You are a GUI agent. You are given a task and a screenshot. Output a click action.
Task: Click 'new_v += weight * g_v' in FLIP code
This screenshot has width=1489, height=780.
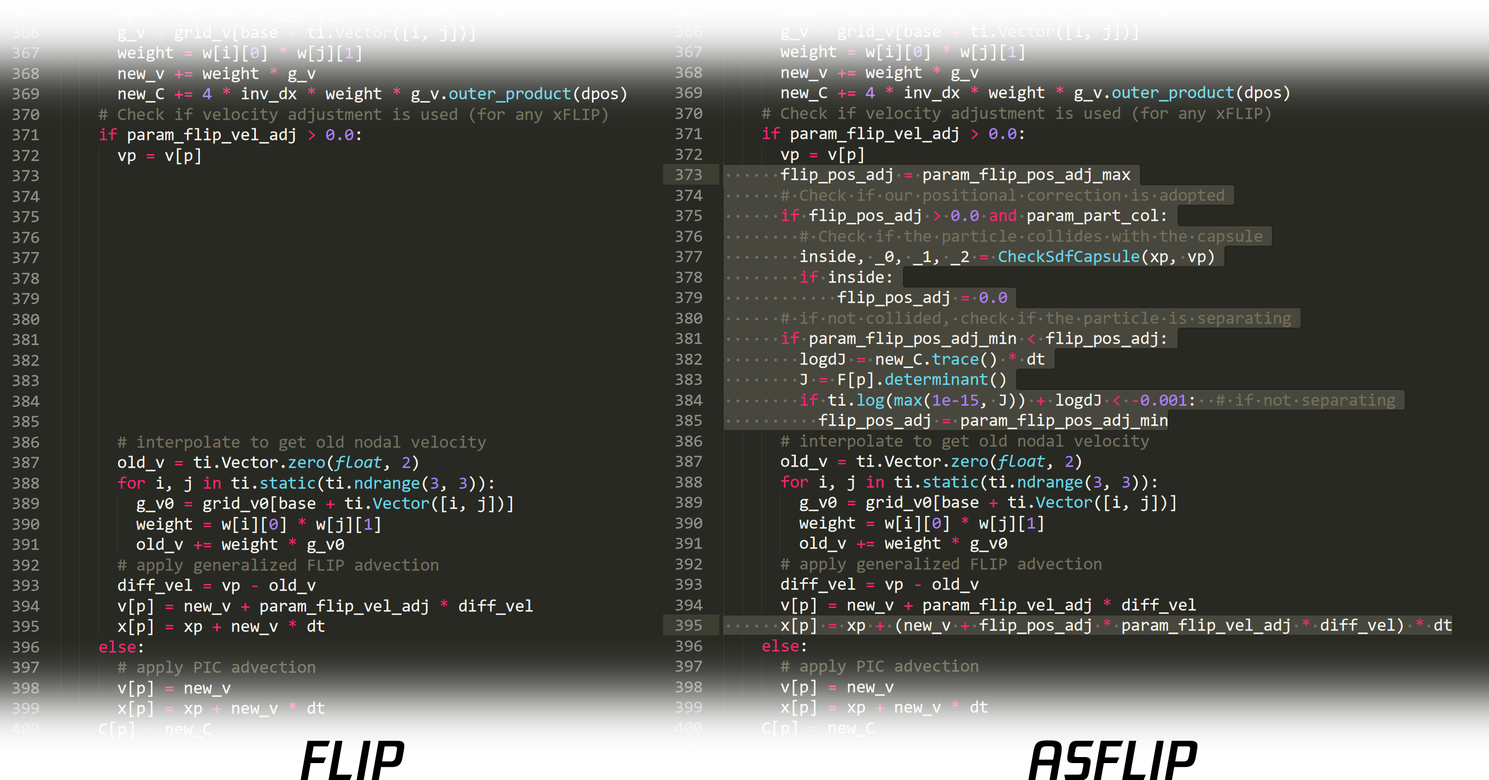point(217,73)
